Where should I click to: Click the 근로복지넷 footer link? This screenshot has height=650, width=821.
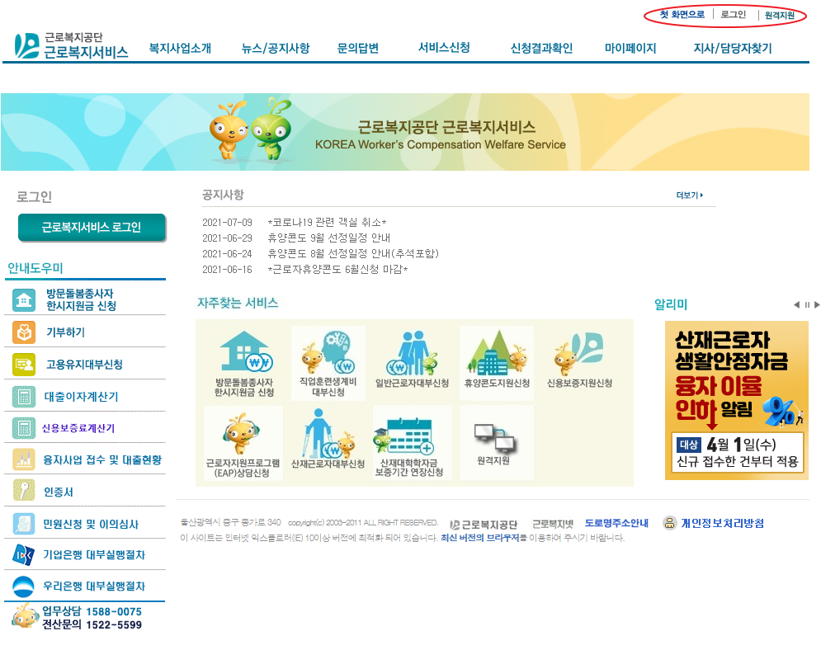pyautogui.click(x=553, y=524)
